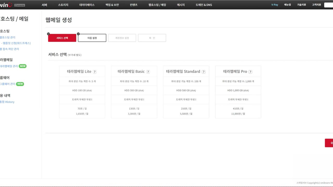
Task: Open 테라웹메일 관리 sidebar link
Action: tap(9, 66)
